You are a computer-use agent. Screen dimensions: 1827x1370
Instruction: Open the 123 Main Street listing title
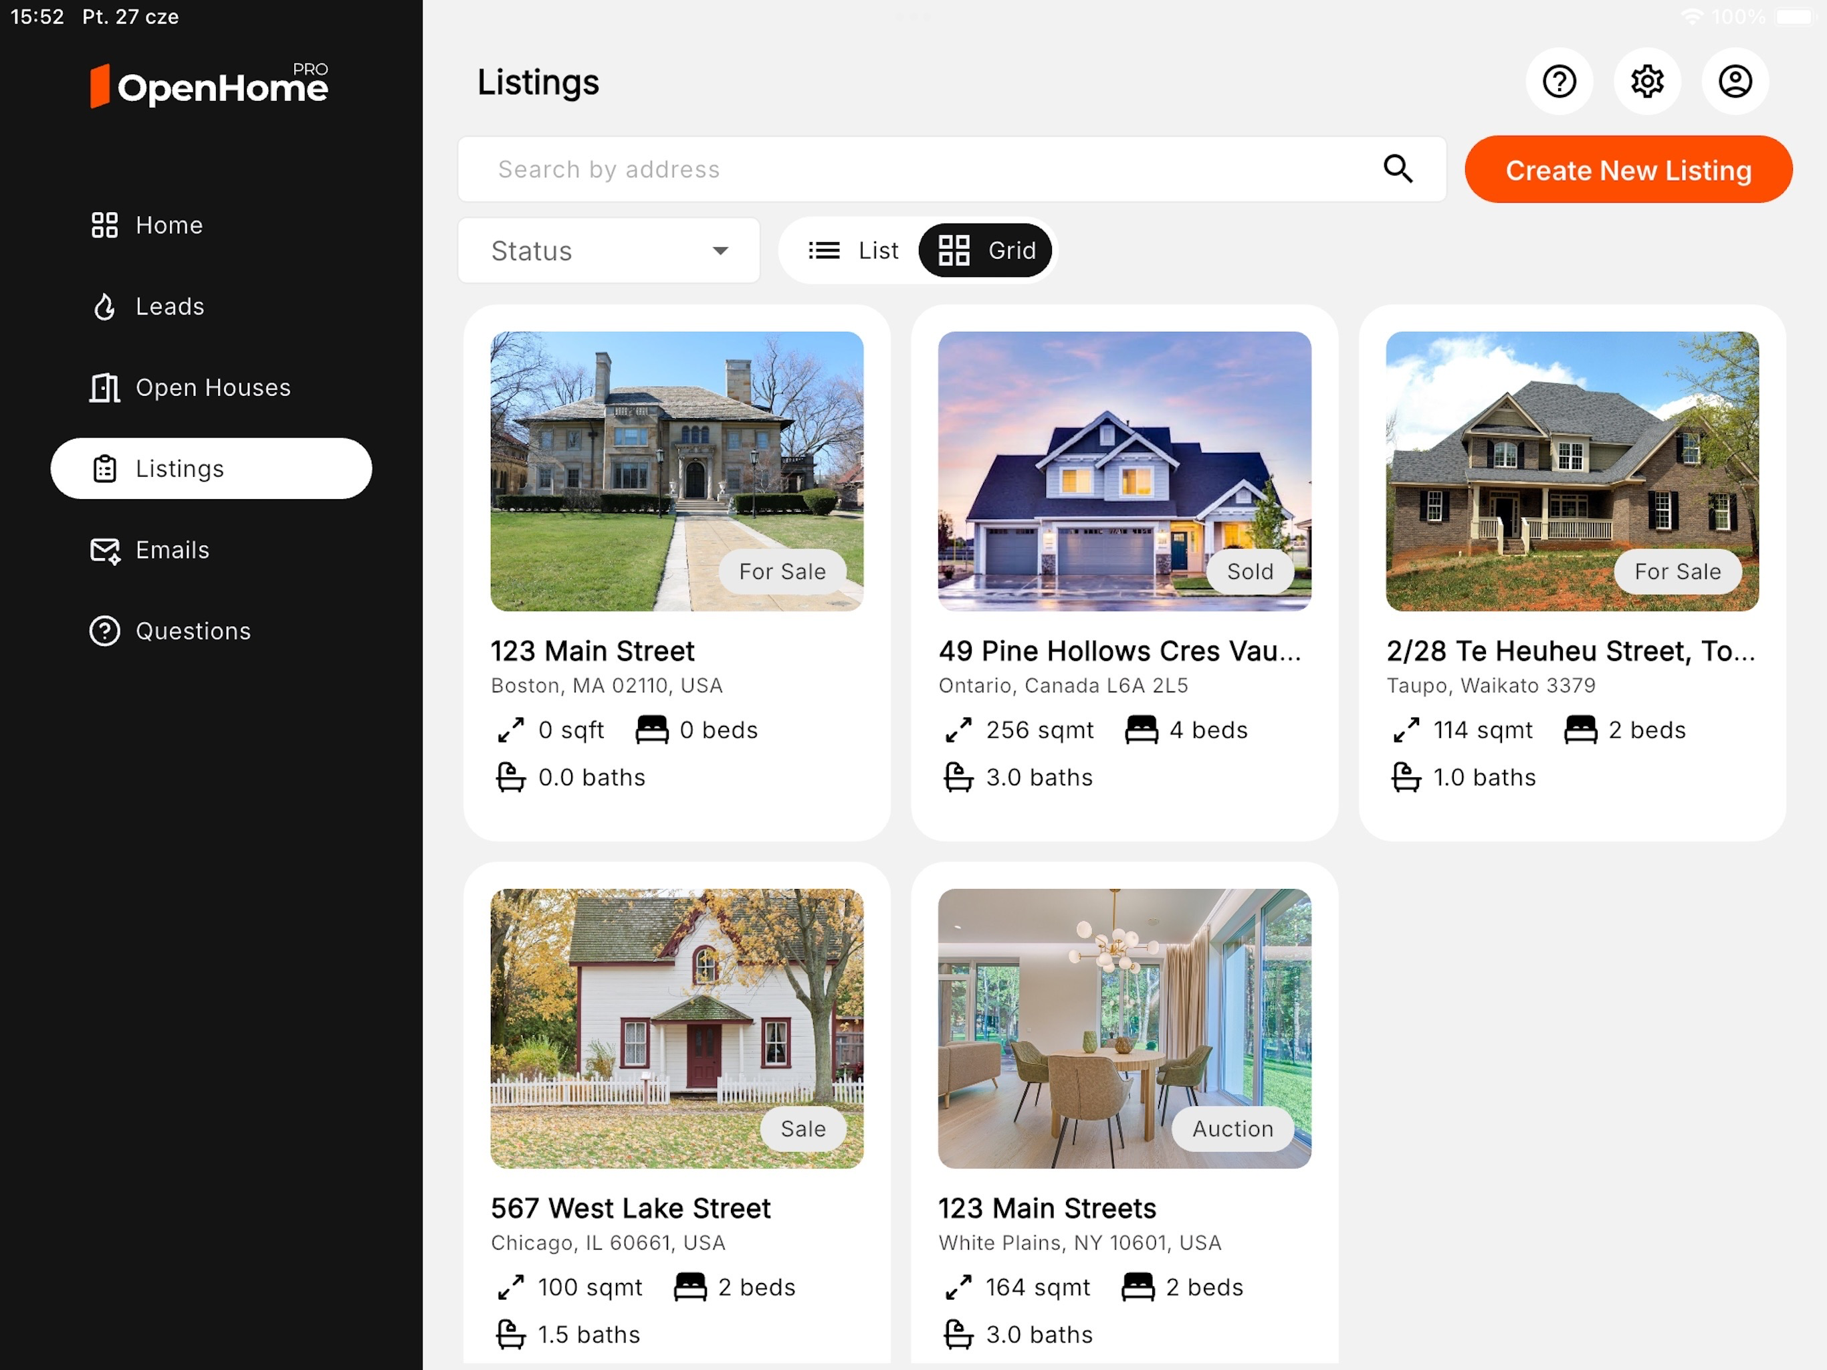tap(593, 651)
